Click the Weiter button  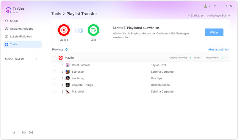click(x=214, y=32)
